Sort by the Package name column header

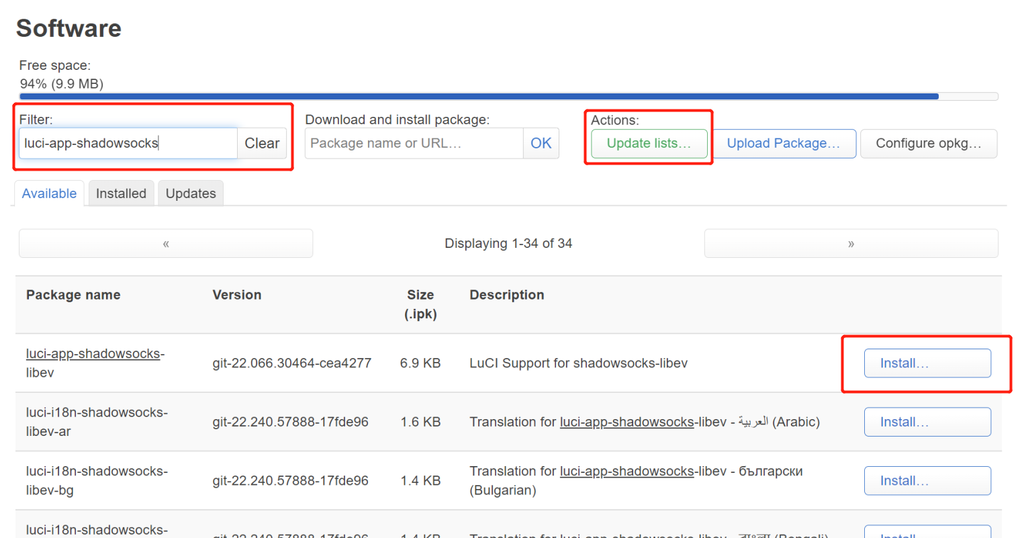tap(73, 295)
